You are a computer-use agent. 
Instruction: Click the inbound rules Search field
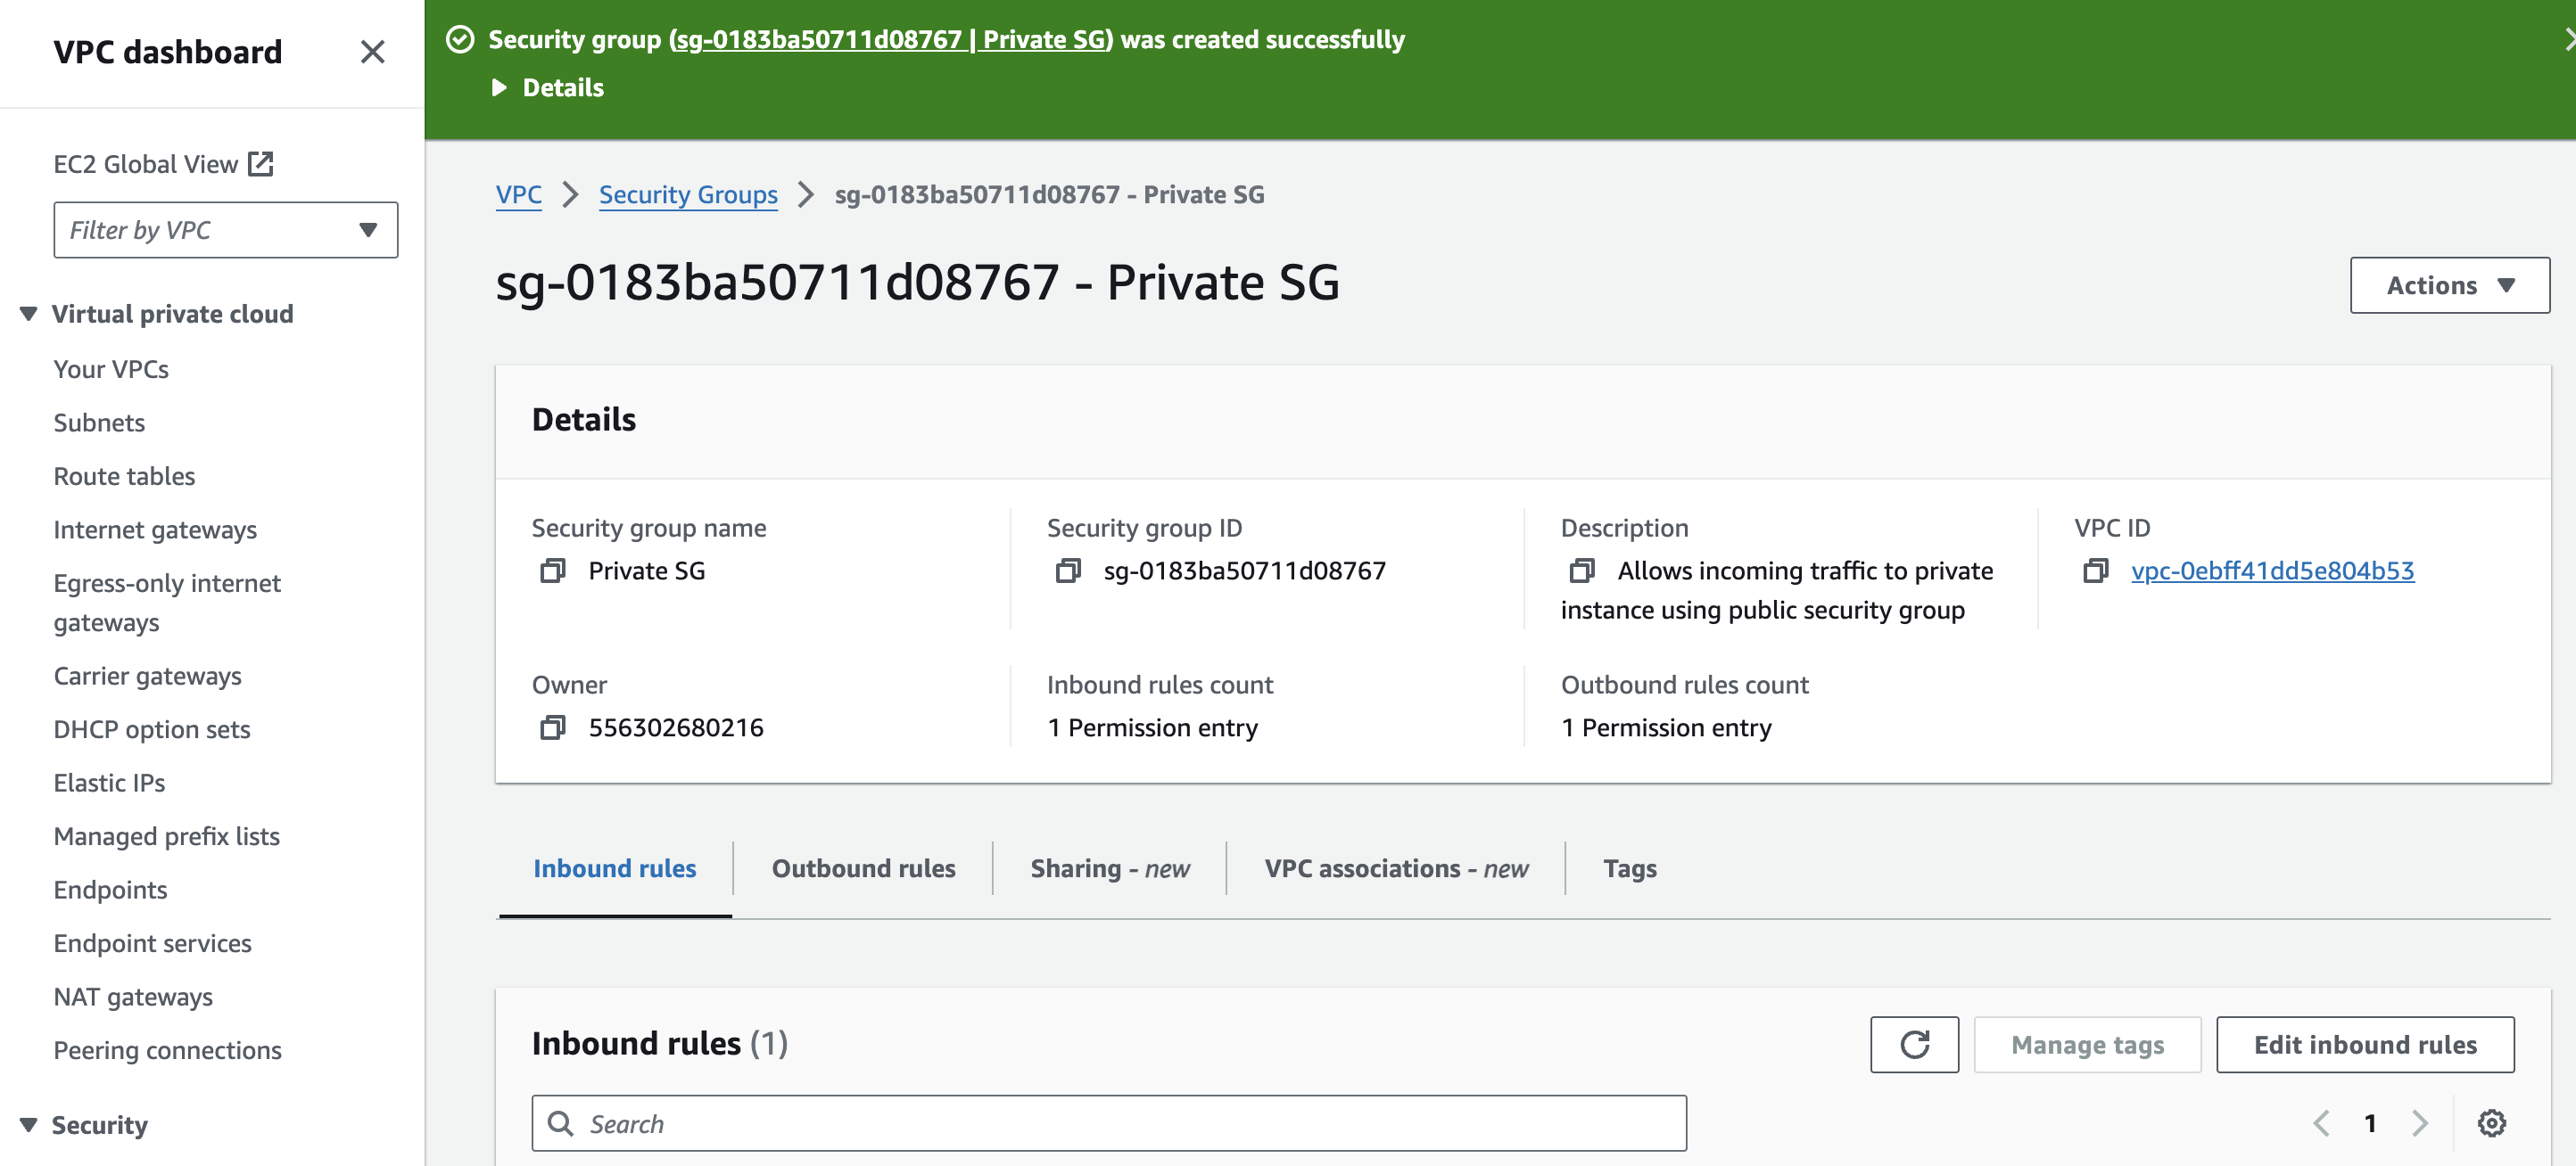tap(1108, 1123)
